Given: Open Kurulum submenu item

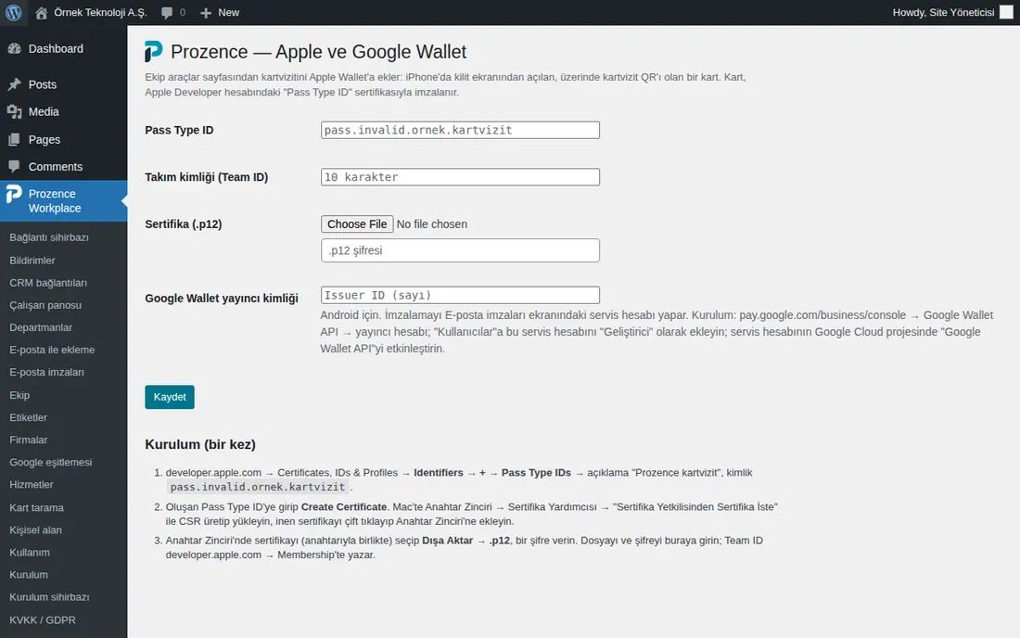Looking at the screenshot, I should point(29,575).
